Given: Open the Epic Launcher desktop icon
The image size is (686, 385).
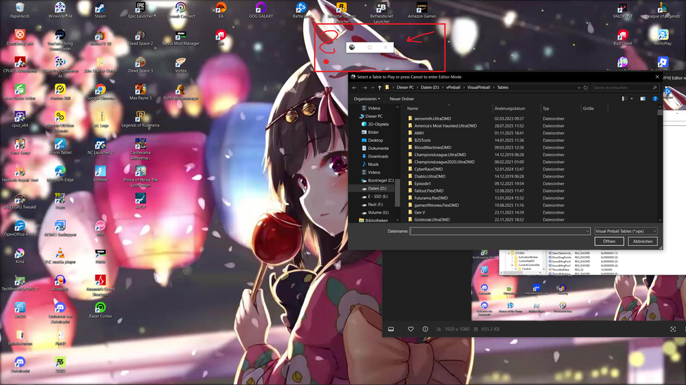Looking at the screenshot, I should click(x=141, y=10).
